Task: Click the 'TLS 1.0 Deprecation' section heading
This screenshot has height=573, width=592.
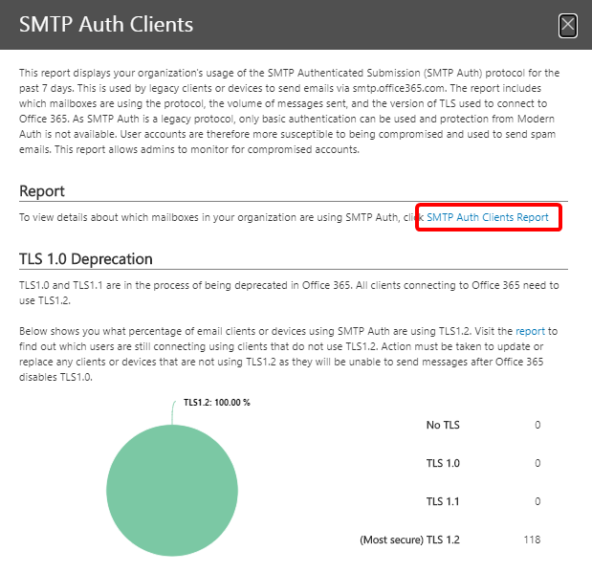Action: click(86, 259)
